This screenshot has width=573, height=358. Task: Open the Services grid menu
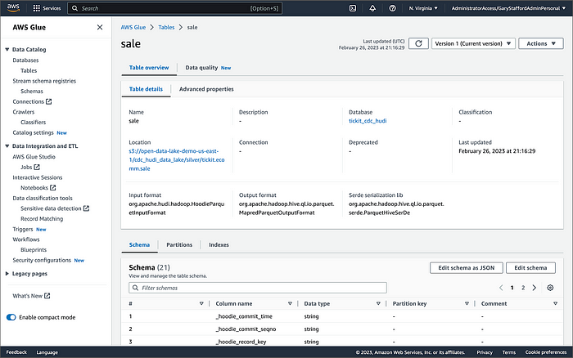point(47,8)
